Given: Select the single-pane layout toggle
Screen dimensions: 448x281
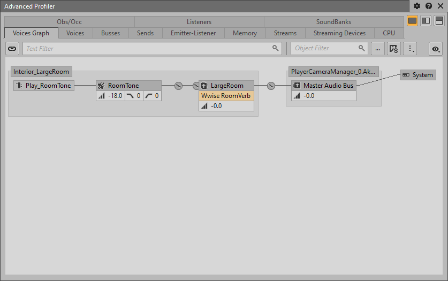Looking at the screenshot, I should point(413,20).
